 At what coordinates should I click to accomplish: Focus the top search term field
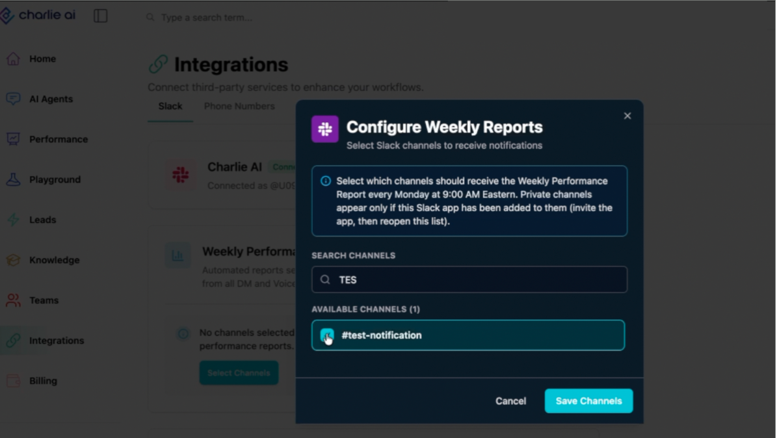207,18
